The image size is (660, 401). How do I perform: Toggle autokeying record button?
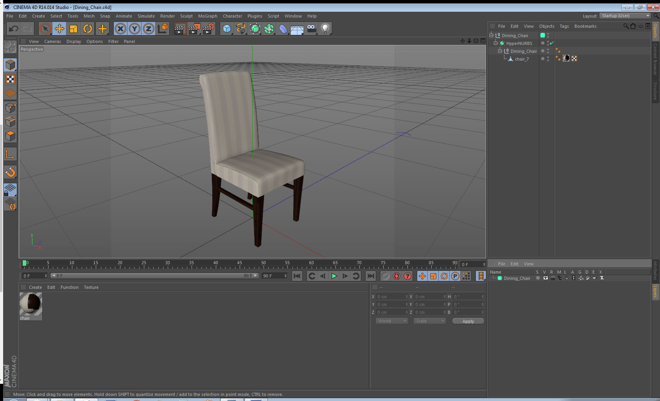396,276
